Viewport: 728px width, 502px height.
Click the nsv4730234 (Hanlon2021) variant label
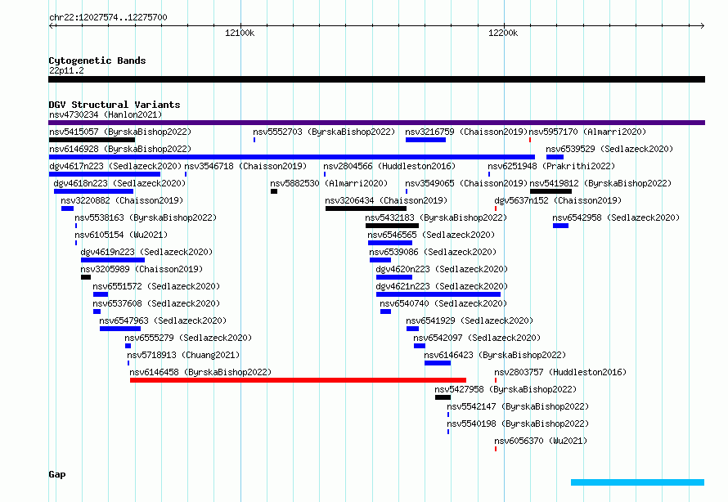(106, 114)
